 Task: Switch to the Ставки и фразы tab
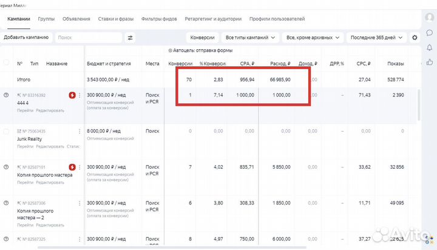(x=116, y=19)
